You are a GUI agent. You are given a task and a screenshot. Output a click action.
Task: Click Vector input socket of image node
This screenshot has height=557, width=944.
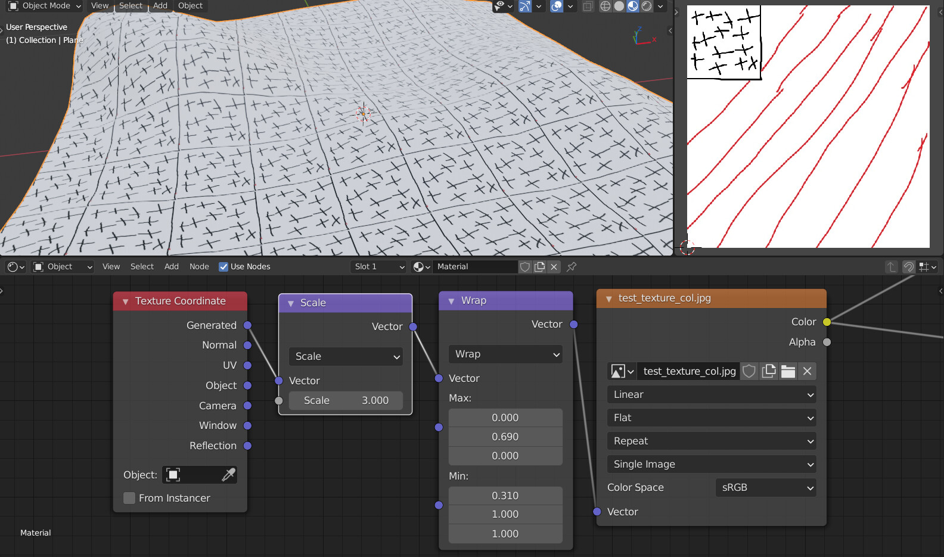pos(597,511)
